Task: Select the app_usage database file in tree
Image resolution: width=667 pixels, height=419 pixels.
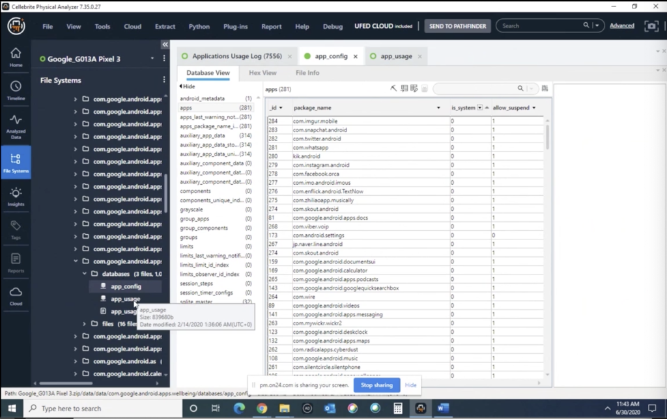Action: pyautogui.click(x=126, y=299)
